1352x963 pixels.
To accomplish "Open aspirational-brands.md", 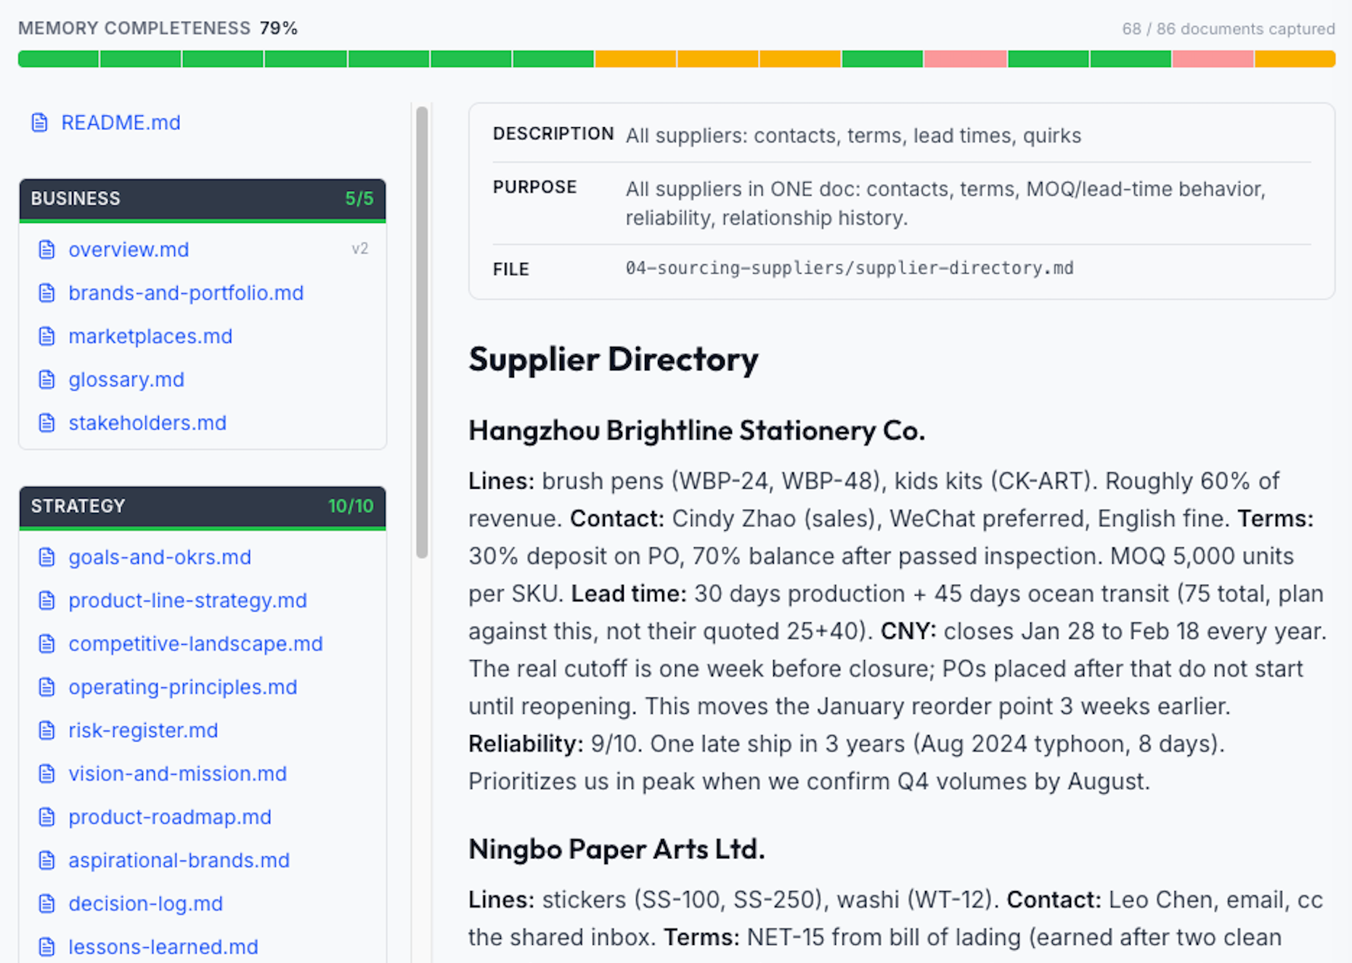I will coord(179,861).
